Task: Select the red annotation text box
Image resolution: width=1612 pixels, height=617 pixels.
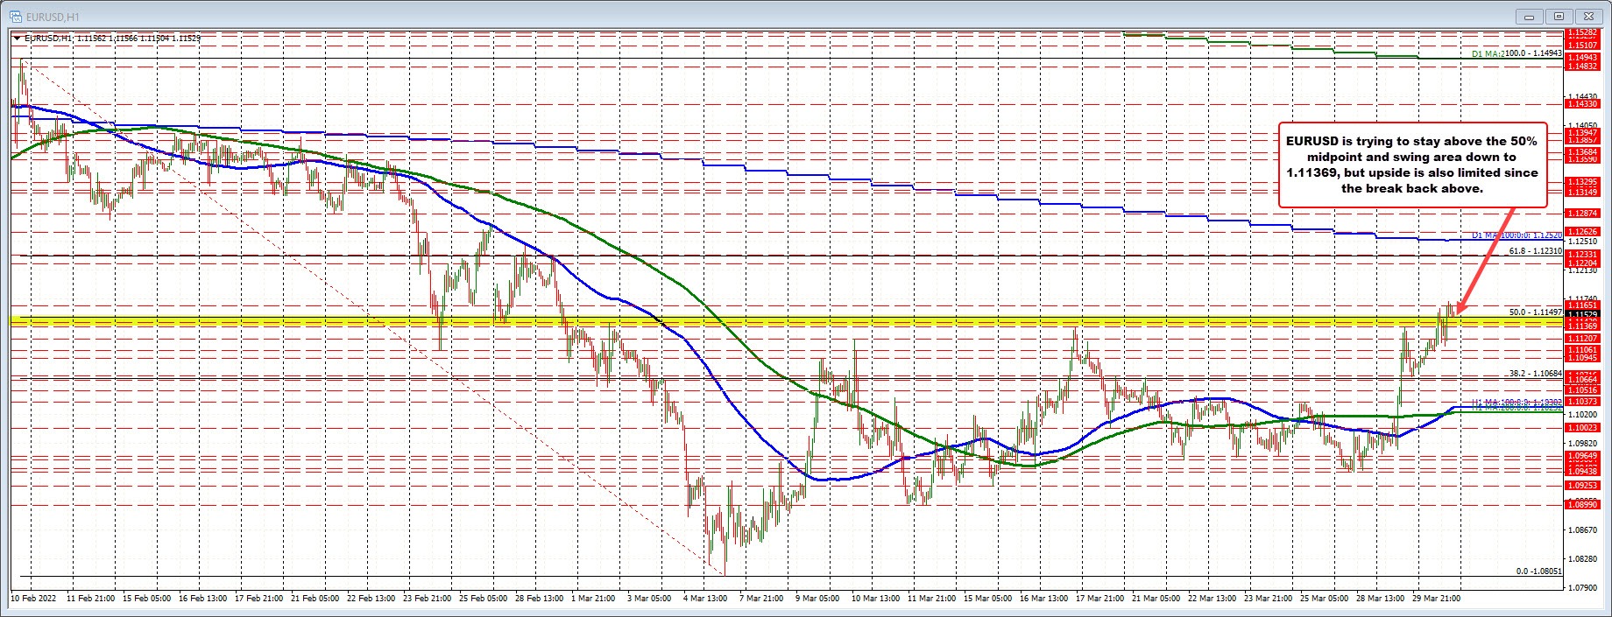Action: click(x=1411, y=165)
